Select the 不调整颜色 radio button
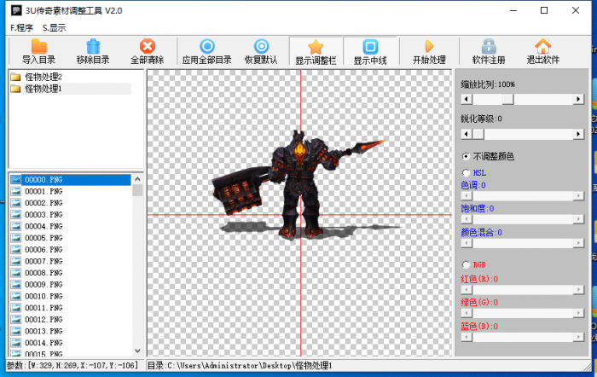The width and height of the screenshot is (597, 377). click(465, 156)
